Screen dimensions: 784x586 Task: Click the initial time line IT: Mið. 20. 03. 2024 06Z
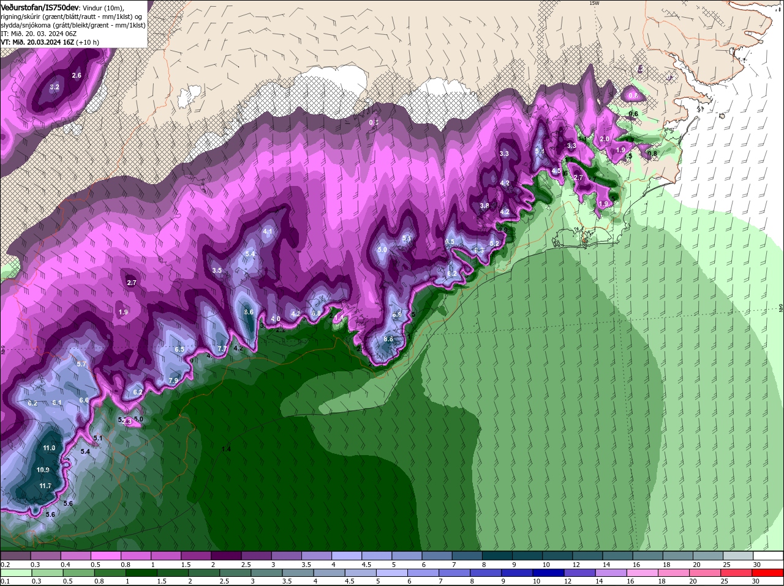pos(38,34)
